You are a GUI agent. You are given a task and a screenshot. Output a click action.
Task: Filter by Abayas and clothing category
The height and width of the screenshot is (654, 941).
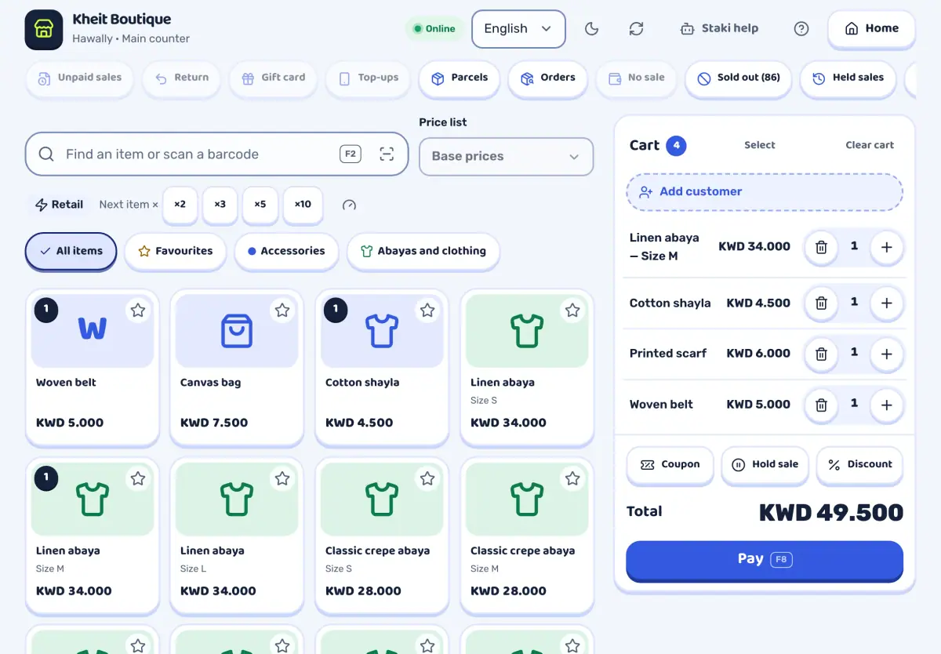pos(423,251)
